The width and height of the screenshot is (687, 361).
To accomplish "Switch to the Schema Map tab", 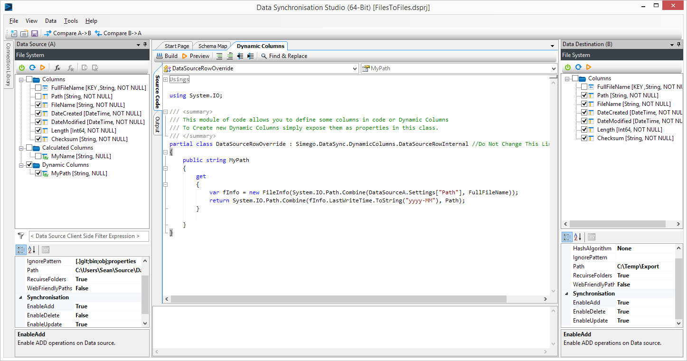I will tap(213, 46).
